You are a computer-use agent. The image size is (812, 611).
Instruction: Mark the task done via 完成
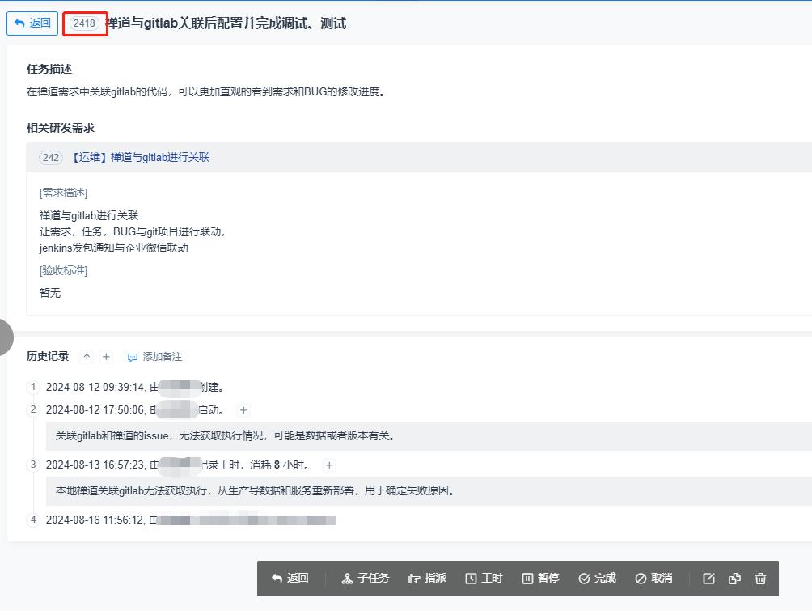[x=597, y=579]
